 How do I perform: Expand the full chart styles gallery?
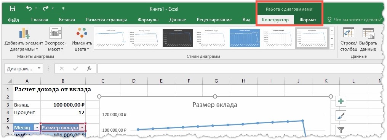click(x=332, y=46)
